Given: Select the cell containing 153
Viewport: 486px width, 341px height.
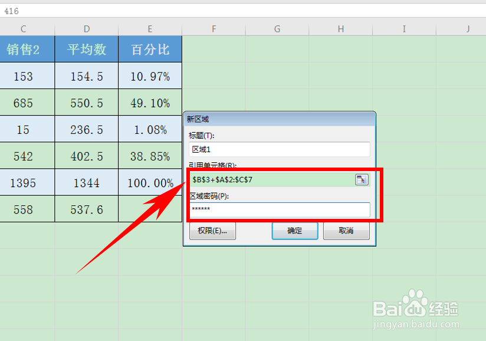Looking at the screenshot, I should (x=23, y=76).
